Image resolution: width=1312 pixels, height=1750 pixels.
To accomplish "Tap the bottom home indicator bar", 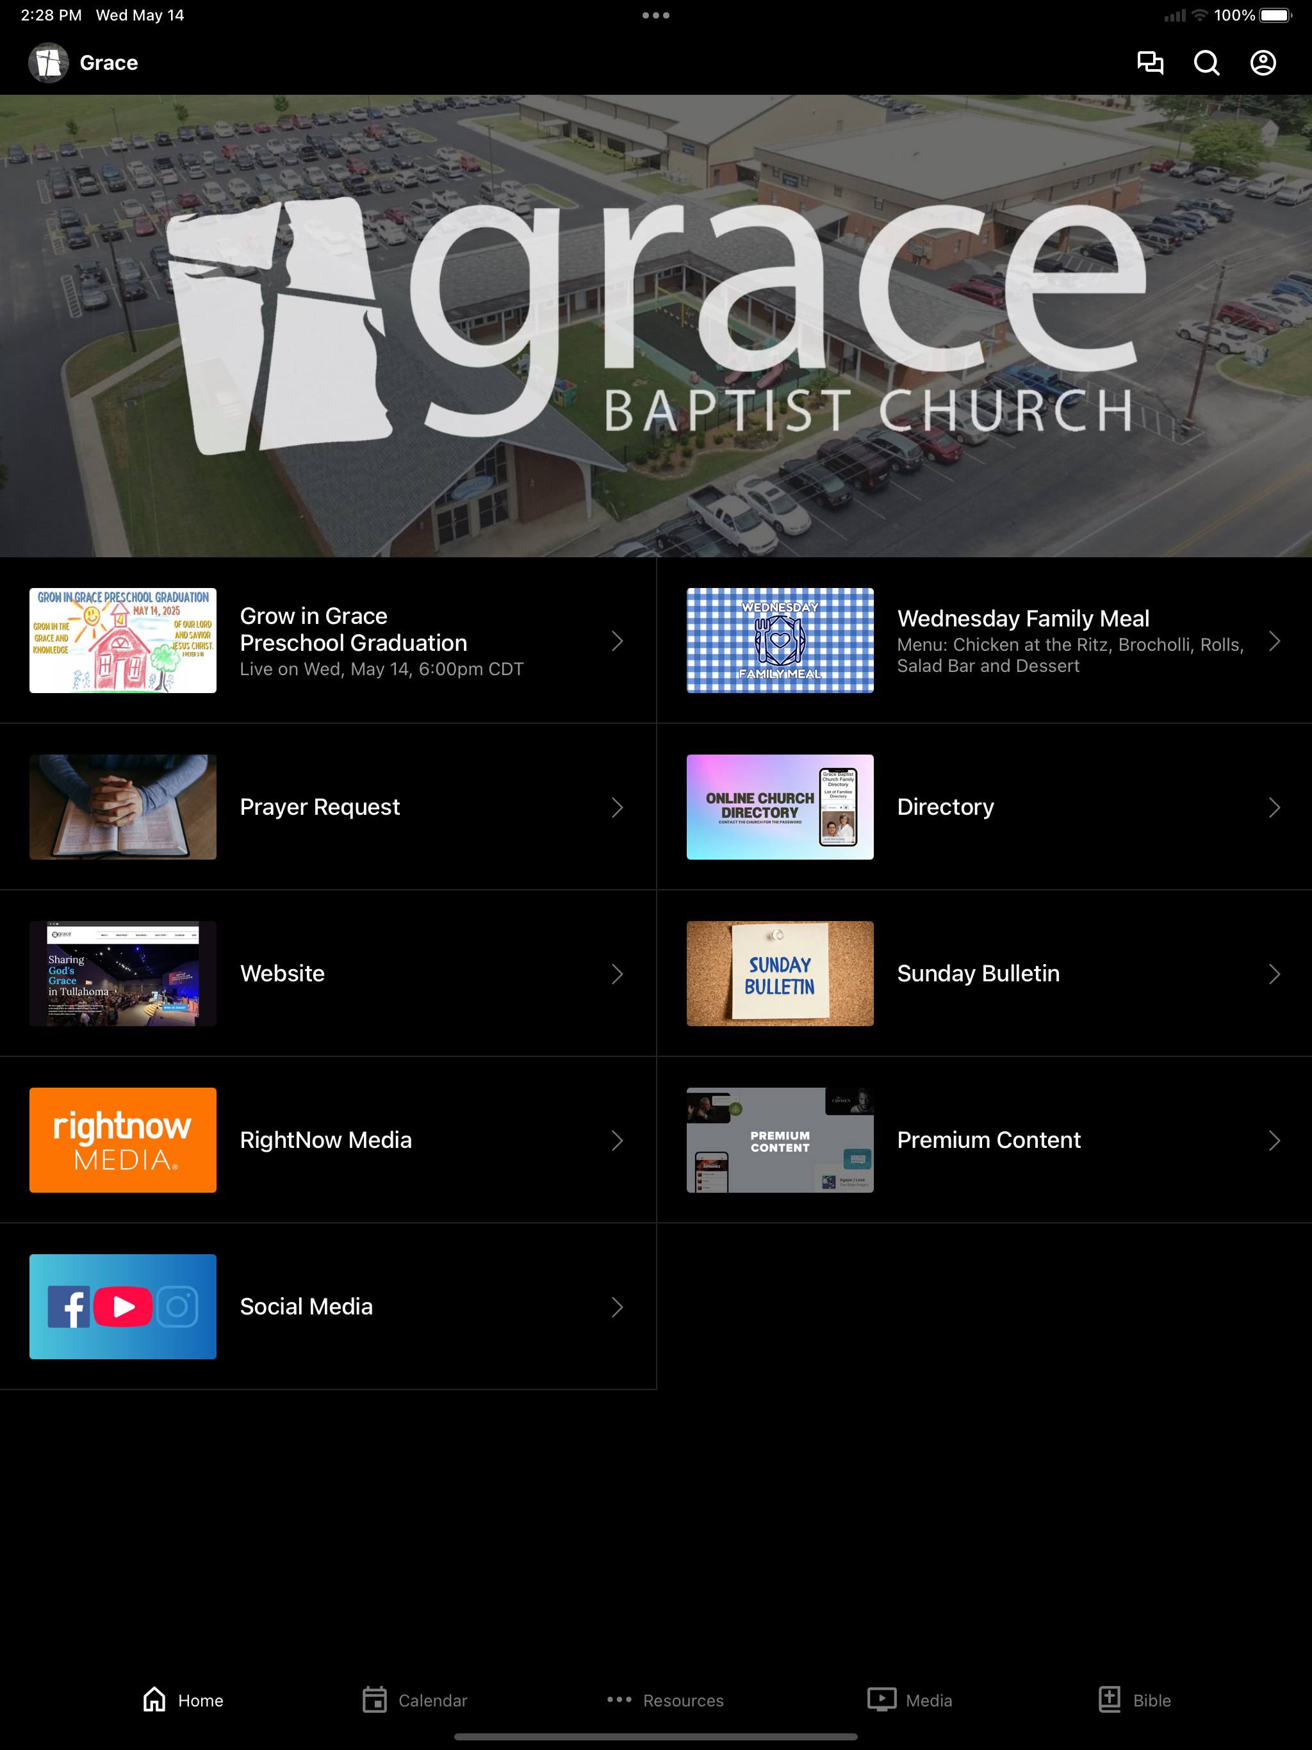I will coord(656,1737).
